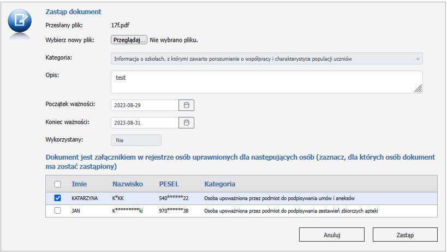The width and height of the screenshot is (447, 252).
Task: Toggle the select-all header checkbox
Action: pyautogui.click(x=57, y=184)
